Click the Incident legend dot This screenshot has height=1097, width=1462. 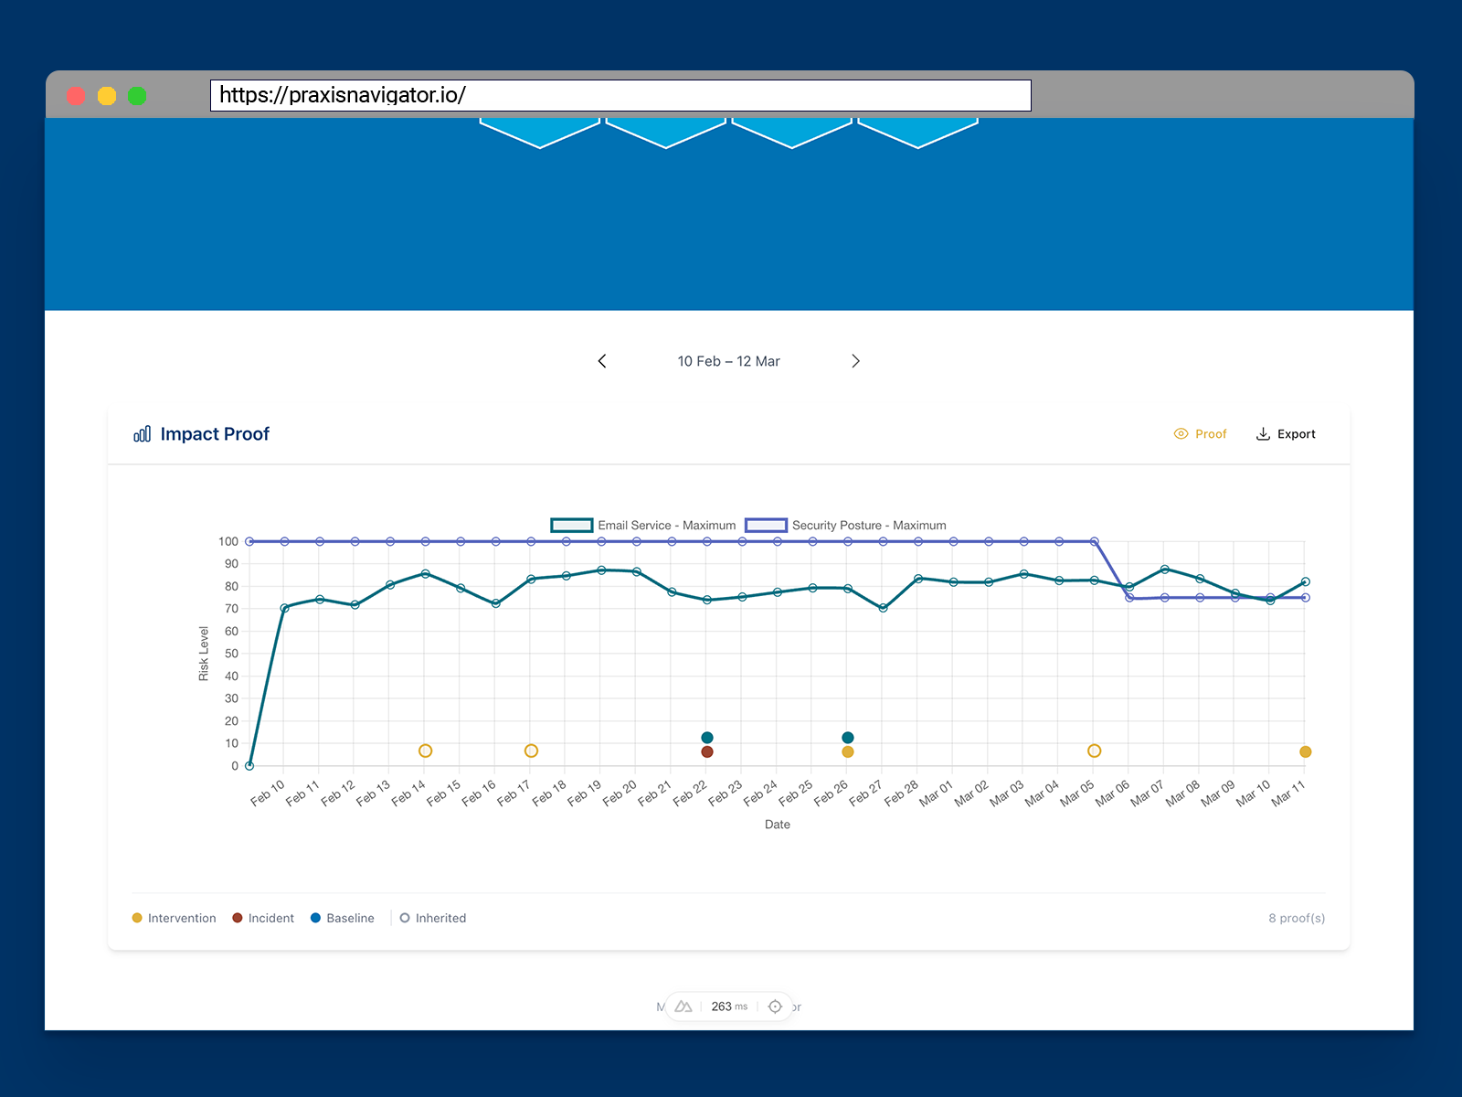tap(237, 918)
